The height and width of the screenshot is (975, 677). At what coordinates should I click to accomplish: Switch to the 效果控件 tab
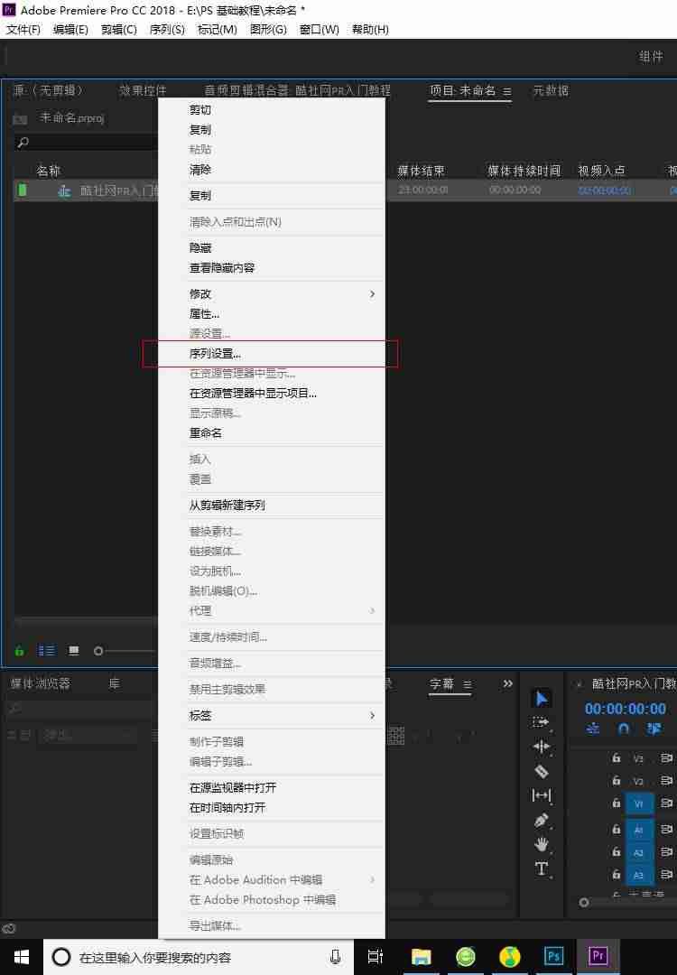(x=143, y=91)
